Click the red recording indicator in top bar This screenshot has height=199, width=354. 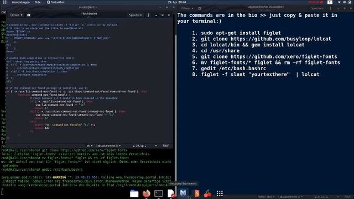[x=316, y=2]
